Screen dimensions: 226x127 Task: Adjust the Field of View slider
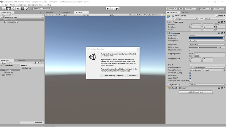[203, 47]
